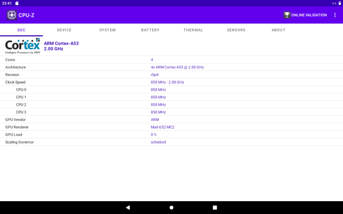Tap the CPU-Z title text
343x214 pixels.
tap(26, 15)
